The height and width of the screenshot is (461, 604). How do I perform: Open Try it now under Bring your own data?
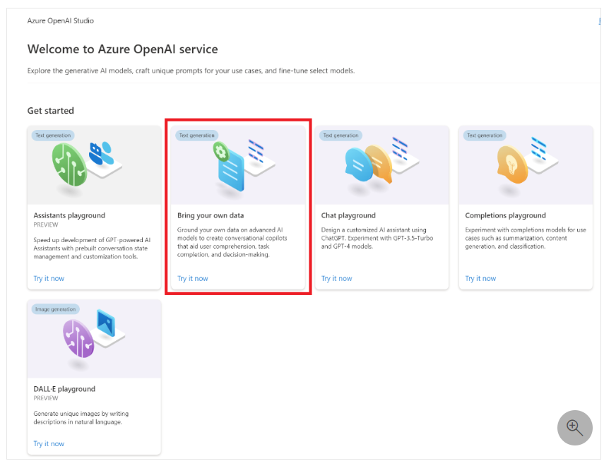coord(193,278)
